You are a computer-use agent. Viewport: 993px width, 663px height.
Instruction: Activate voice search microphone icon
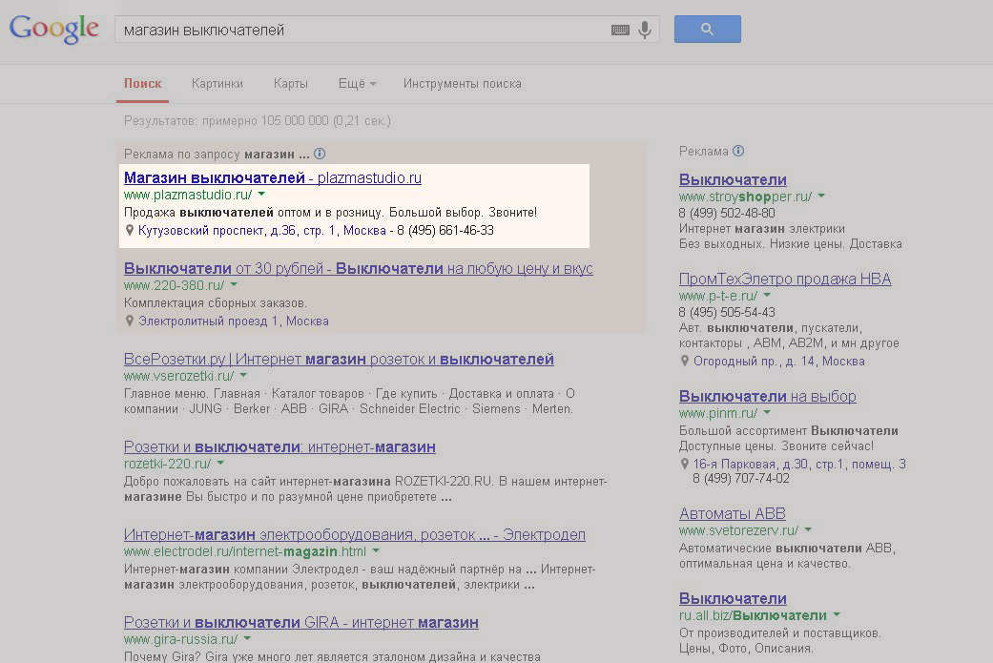coord(645,30)
